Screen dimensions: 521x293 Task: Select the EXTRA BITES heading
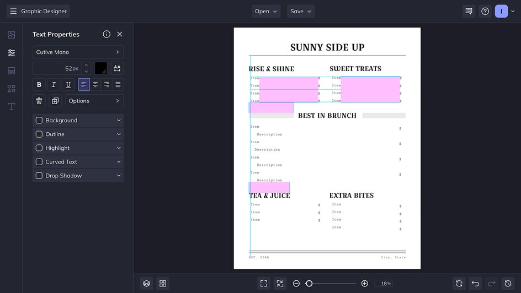352,195
